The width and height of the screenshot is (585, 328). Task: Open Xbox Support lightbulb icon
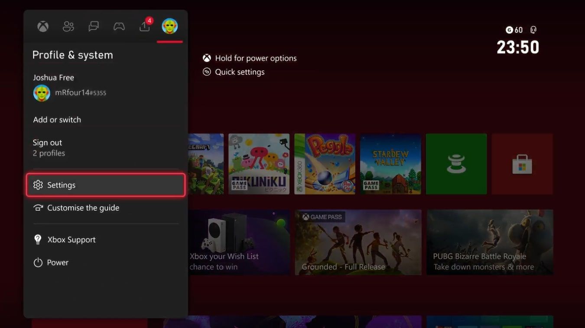coord(38,239)
